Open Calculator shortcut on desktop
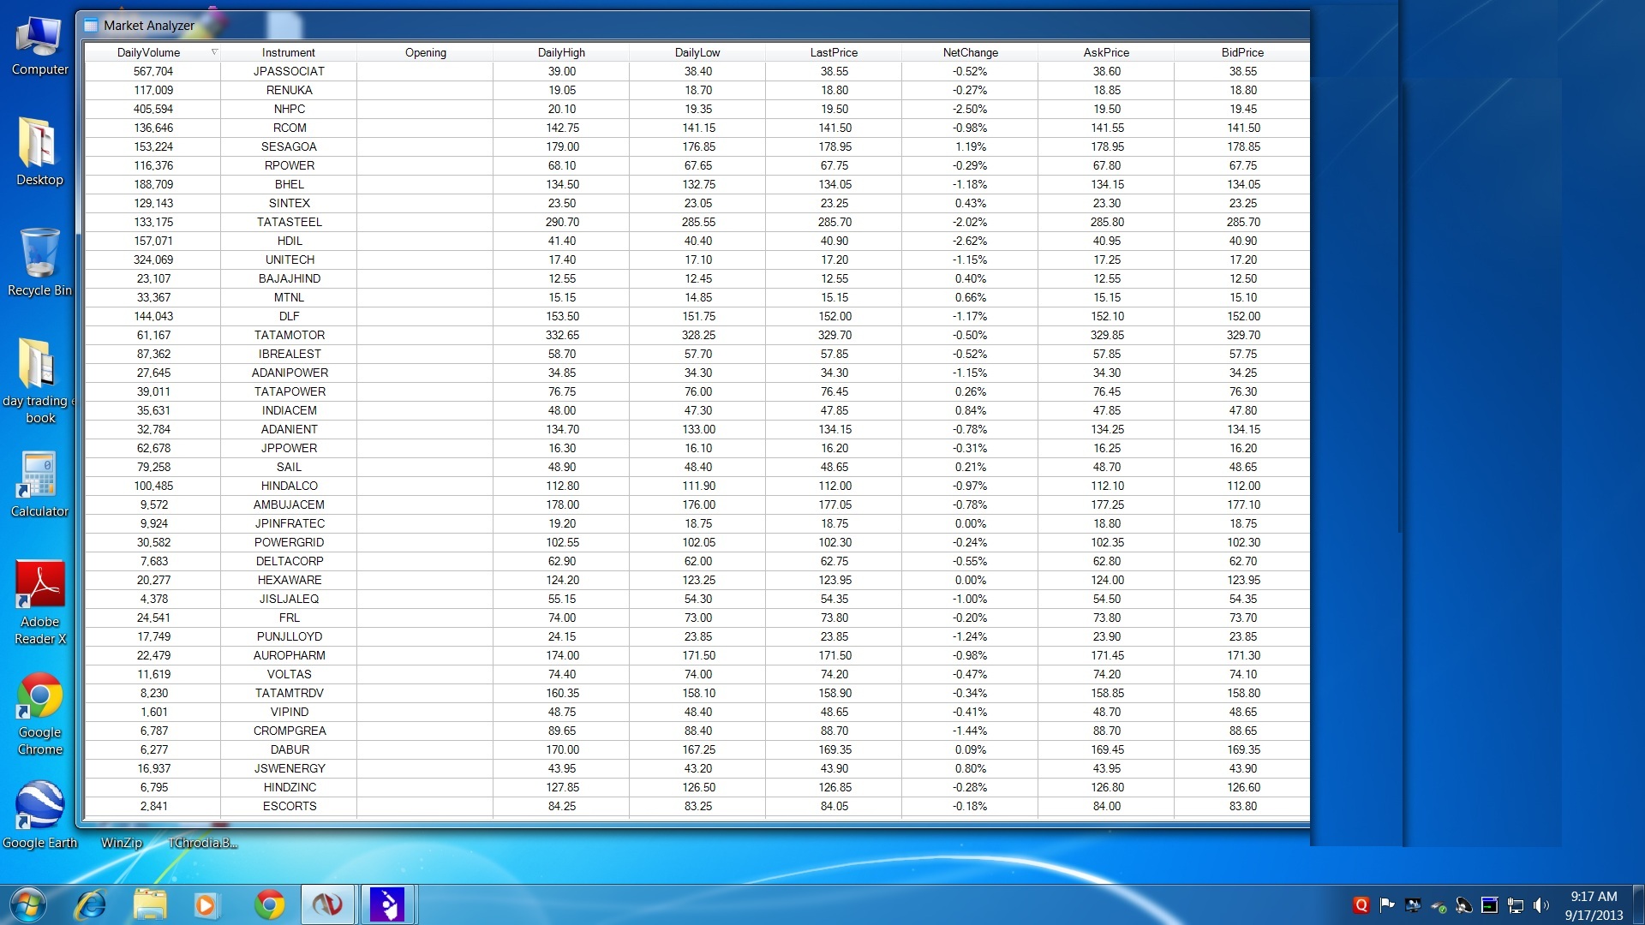This screenshot has width=1645, height=925. point(39,475)
